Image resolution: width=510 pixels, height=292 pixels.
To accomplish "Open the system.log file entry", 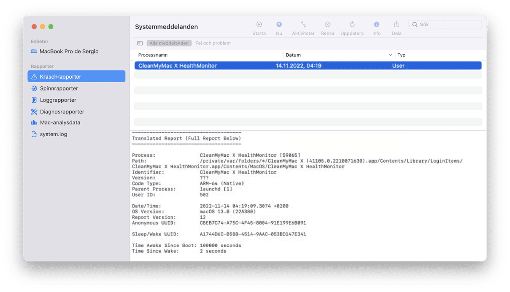I will click(53, 134).
